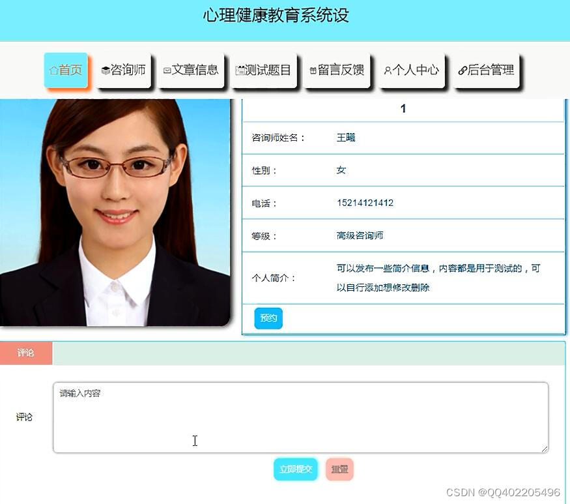Select the red 评论 section tab

(26, 353)
